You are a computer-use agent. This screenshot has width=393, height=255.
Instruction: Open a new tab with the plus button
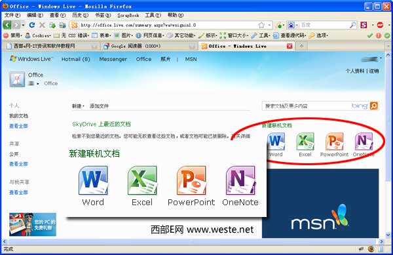(x=302, y=46)
